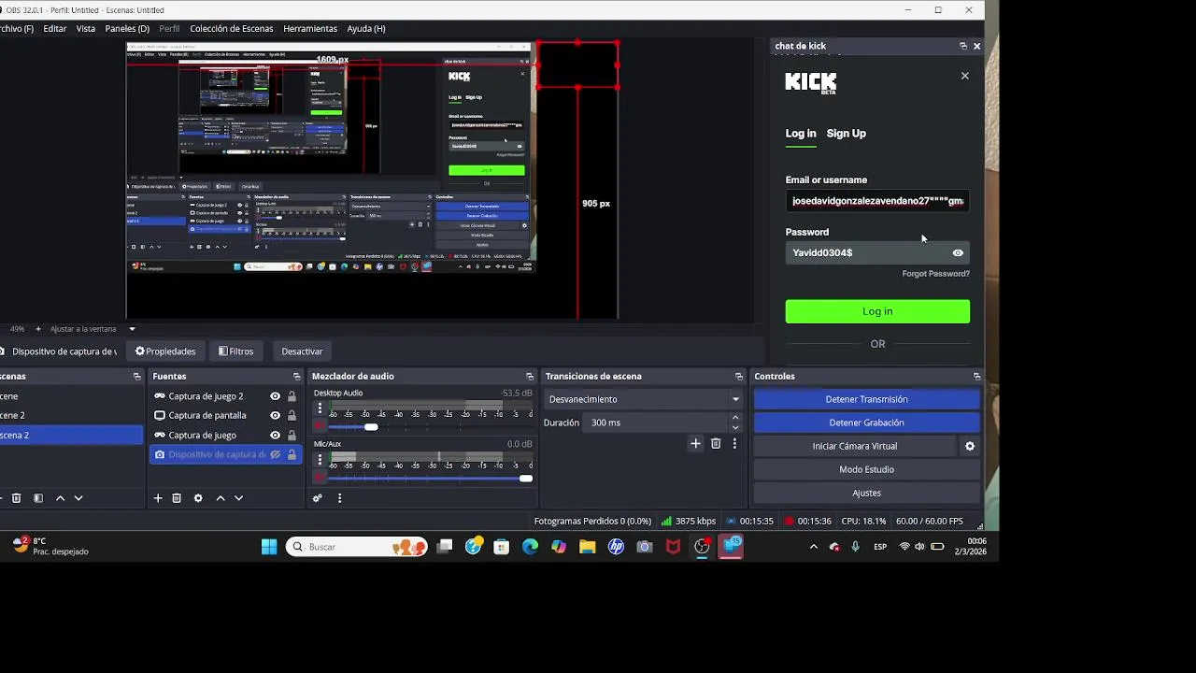This screenshot has width=1196, height=673.
Task: Delete selected scene with Escenas trash icon
Action: tap(16, 498)
